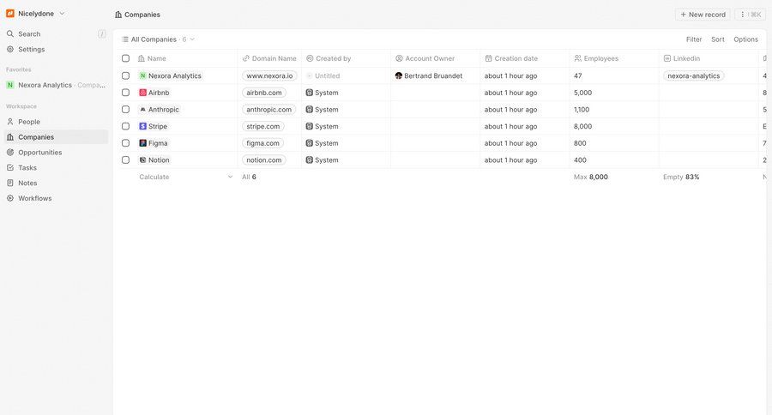Click the Search field in sidebar

(x=56, y=34)
